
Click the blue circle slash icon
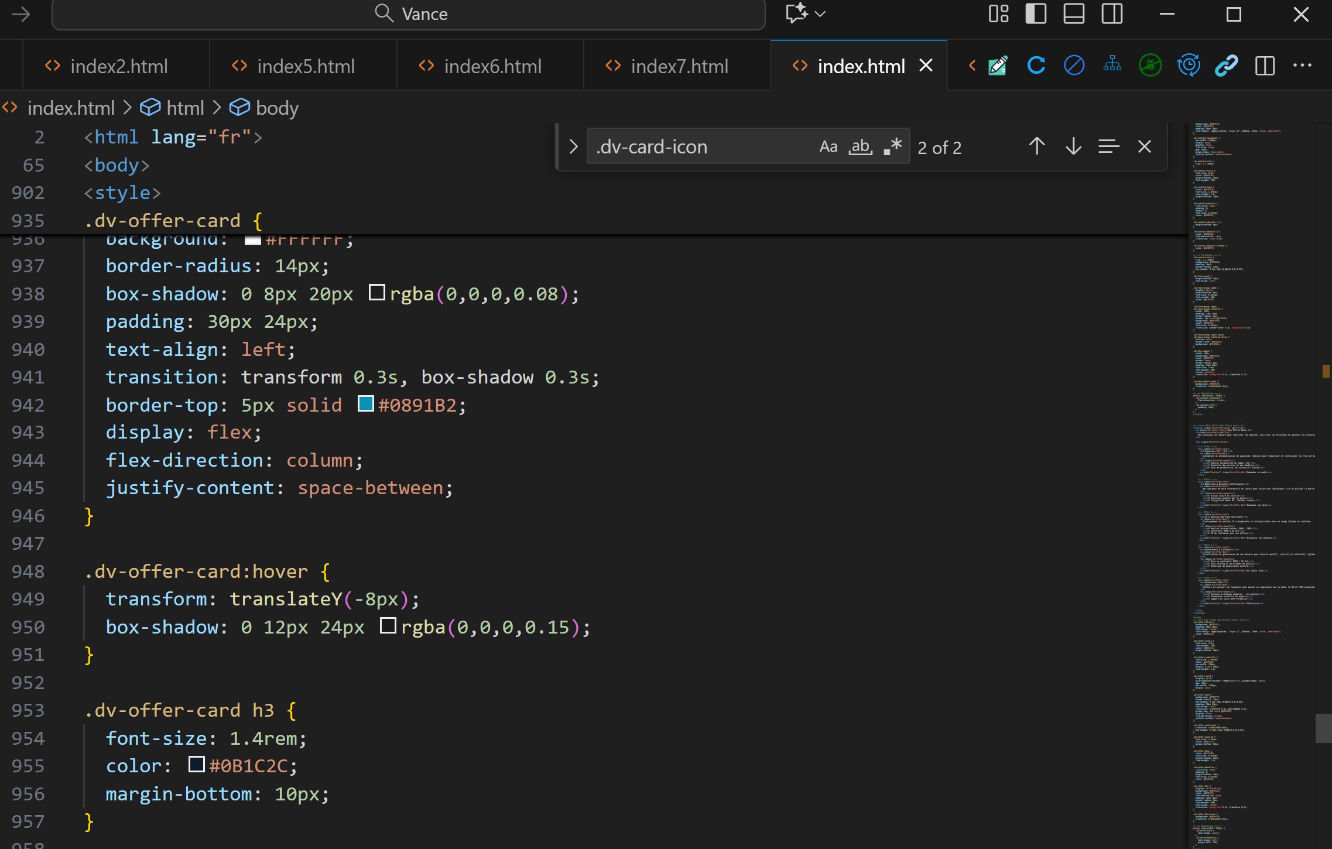(x=1074, y=66)
